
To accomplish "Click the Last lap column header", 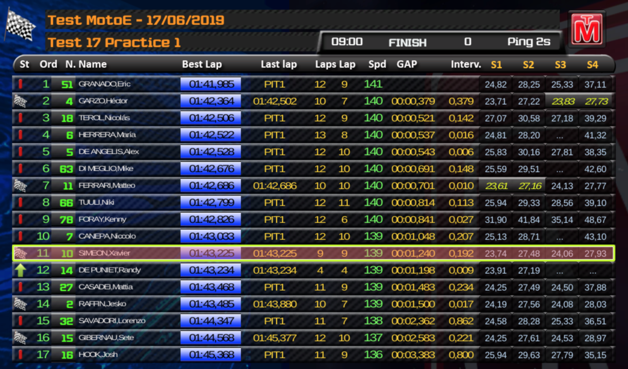I will click(x=279, y=65).
